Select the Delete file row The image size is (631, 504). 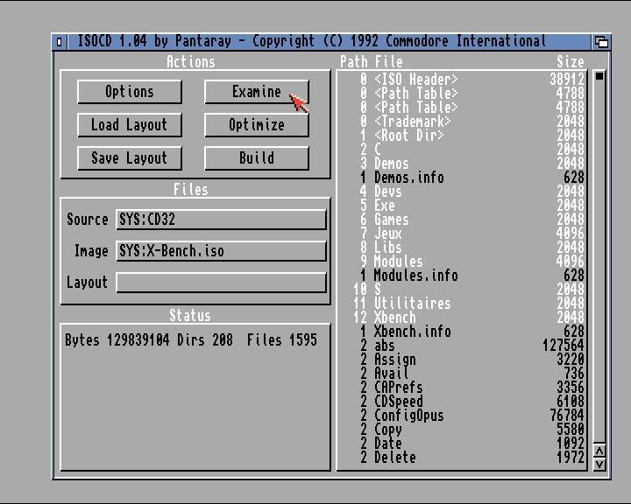[462, 458]
